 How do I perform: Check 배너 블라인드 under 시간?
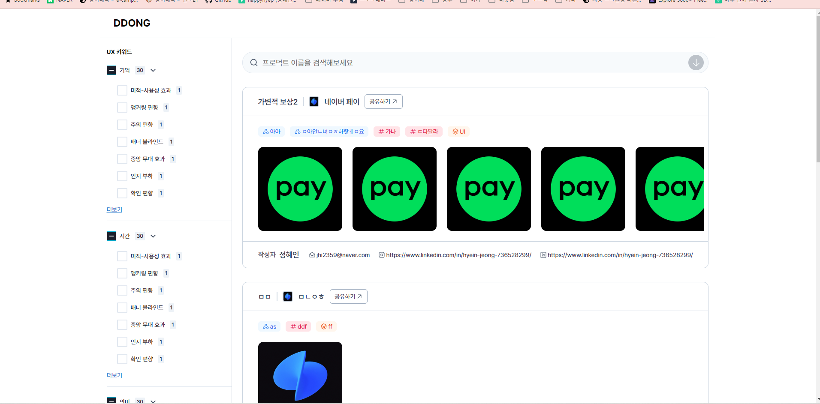[122, 308]
